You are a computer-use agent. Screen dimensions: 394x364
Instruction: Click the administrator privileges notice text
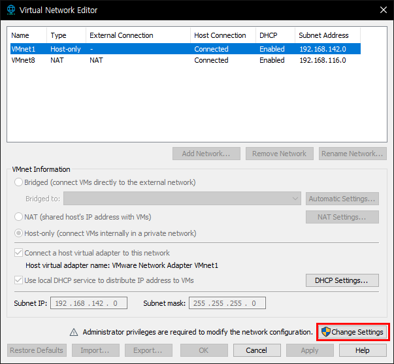coord(197,332)
